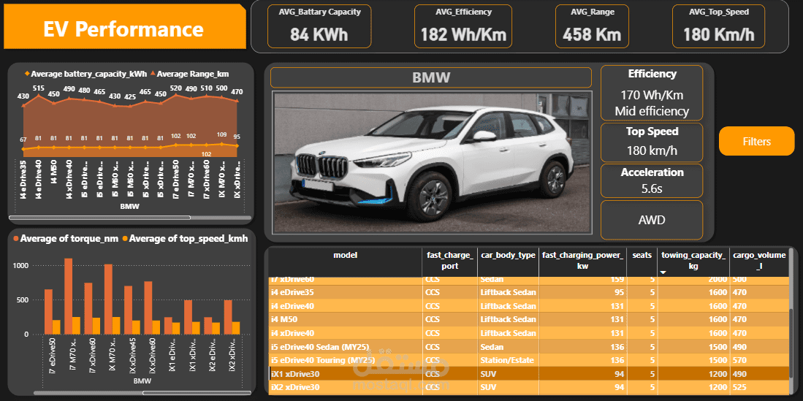This screenshot has height=401, width=803.
Task: Click cargo volume 570 cell
Action: (758, 360)
